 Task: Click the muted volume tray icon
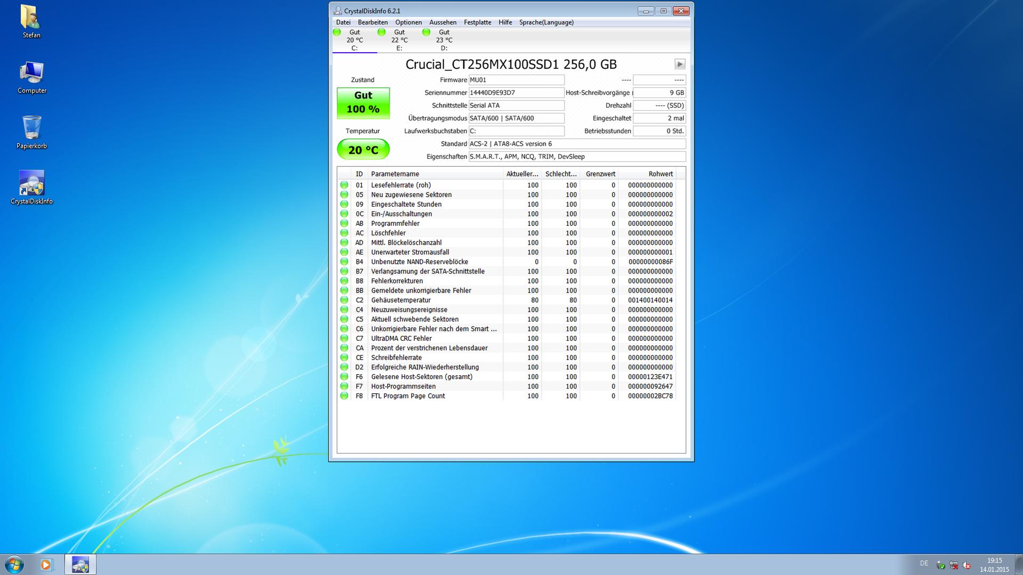tap(966, 565)
